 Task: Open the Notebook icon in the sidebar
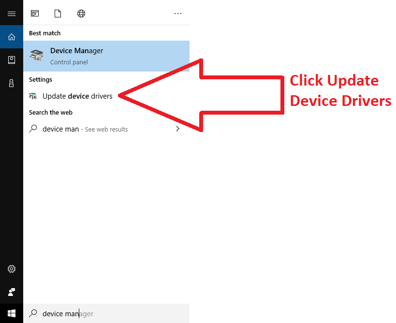tap(12, 60)
